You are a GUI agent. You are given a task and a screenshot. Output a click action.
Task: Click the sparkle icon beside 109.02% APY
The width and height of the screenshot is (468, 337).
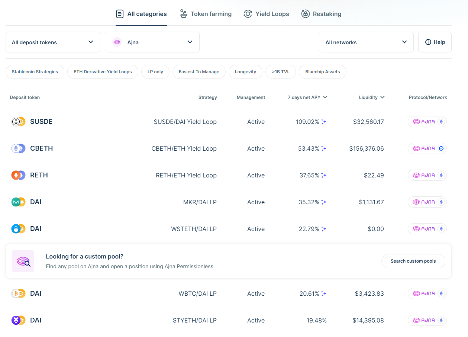(324, 122)
